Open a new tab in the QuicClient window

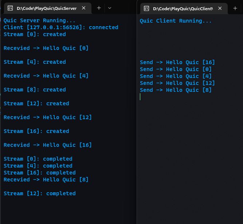point(235,8)
